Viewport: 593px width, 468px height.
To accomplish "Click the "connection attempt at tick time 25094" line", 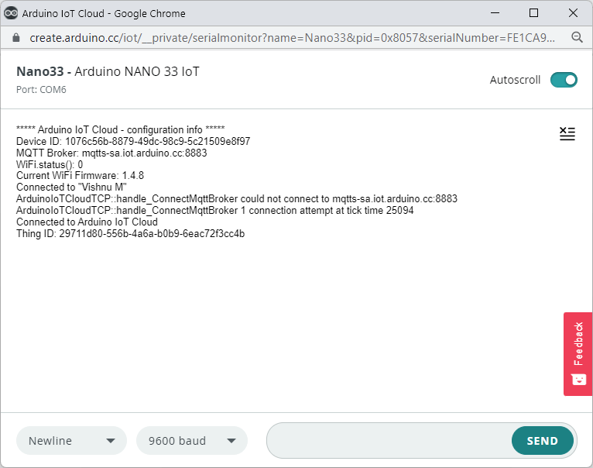I will coord(214,210).
